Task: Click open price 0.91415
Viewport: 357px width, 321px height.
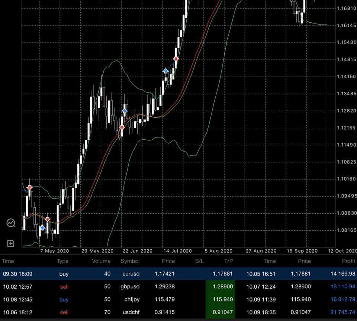Action: [165, 312]
